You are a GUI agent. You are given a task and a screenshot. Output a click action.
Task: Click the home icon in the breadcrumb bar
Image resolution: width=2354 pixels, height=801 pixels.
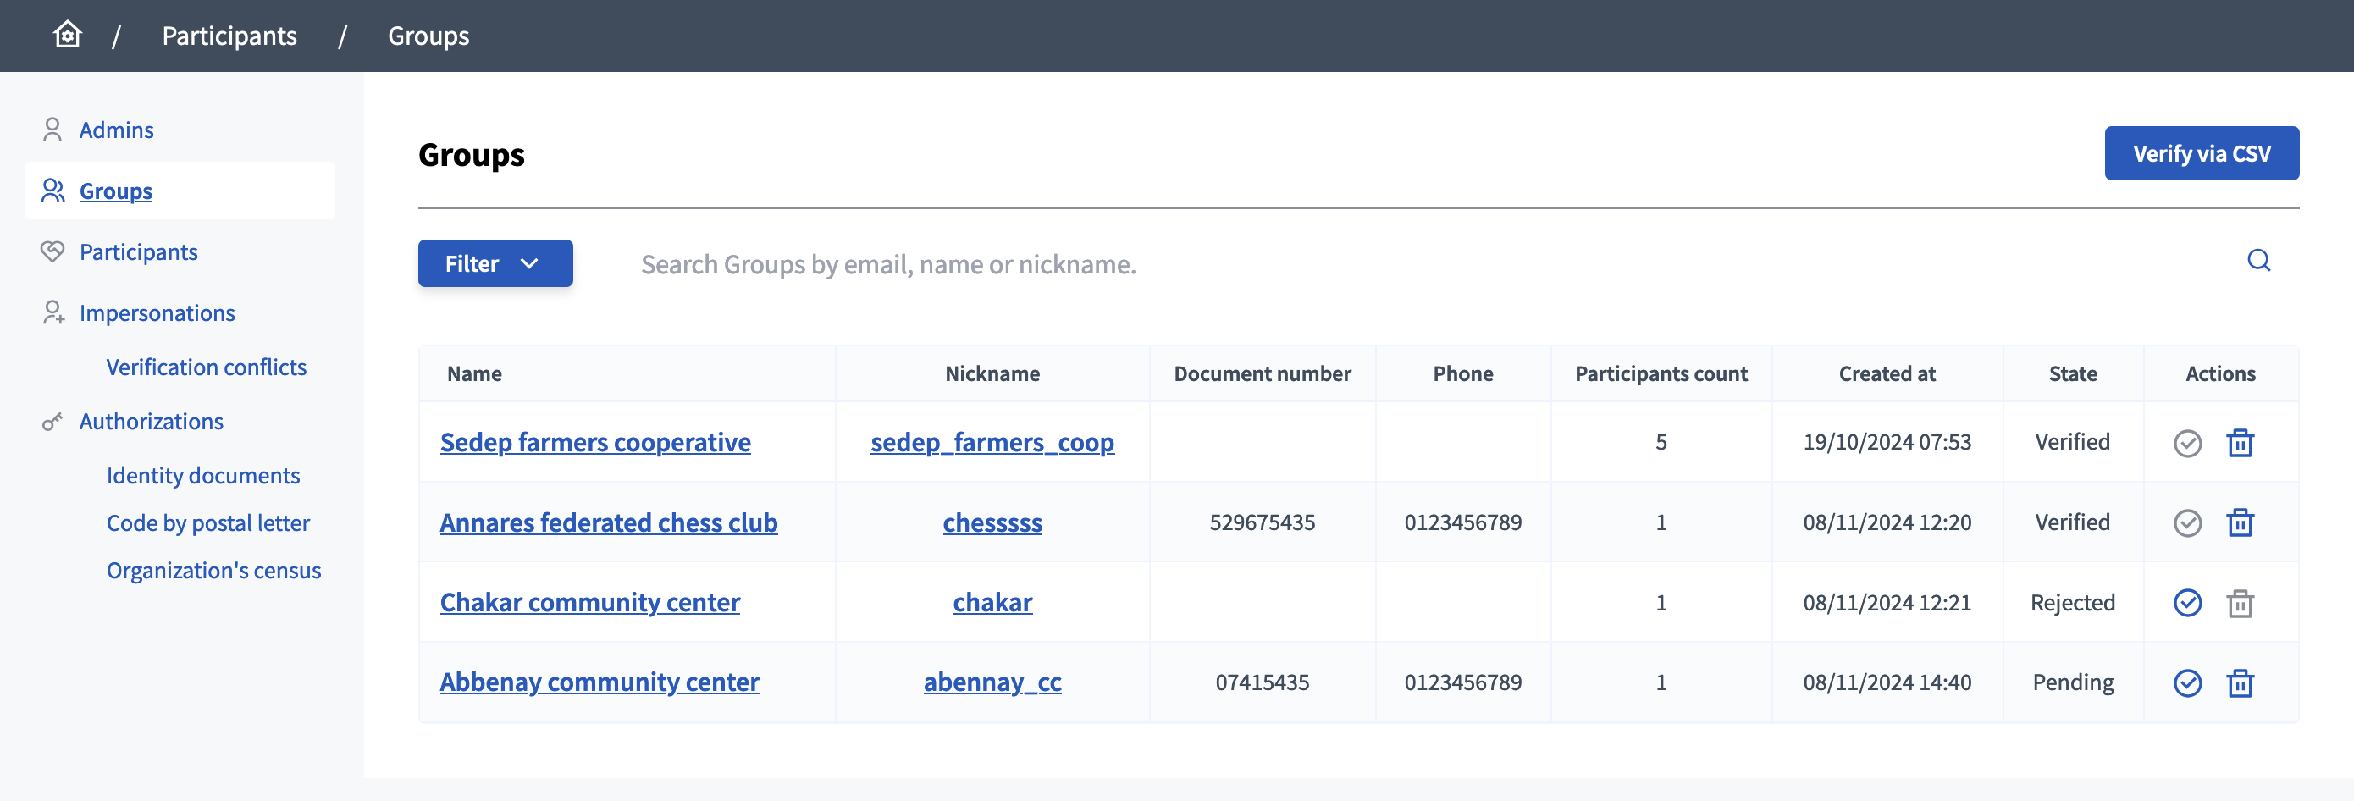click(66, 35)
